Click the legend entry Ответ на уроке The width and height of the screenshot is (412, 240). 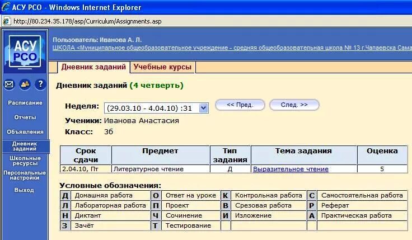191,195
